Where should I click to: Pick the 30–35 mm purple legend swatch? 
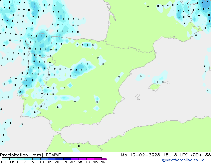point(75,159)
